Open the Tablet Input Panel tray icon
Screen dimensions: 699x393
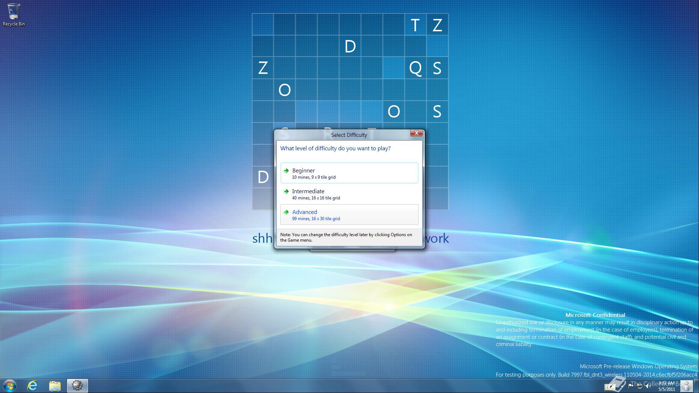pos(610,386)
